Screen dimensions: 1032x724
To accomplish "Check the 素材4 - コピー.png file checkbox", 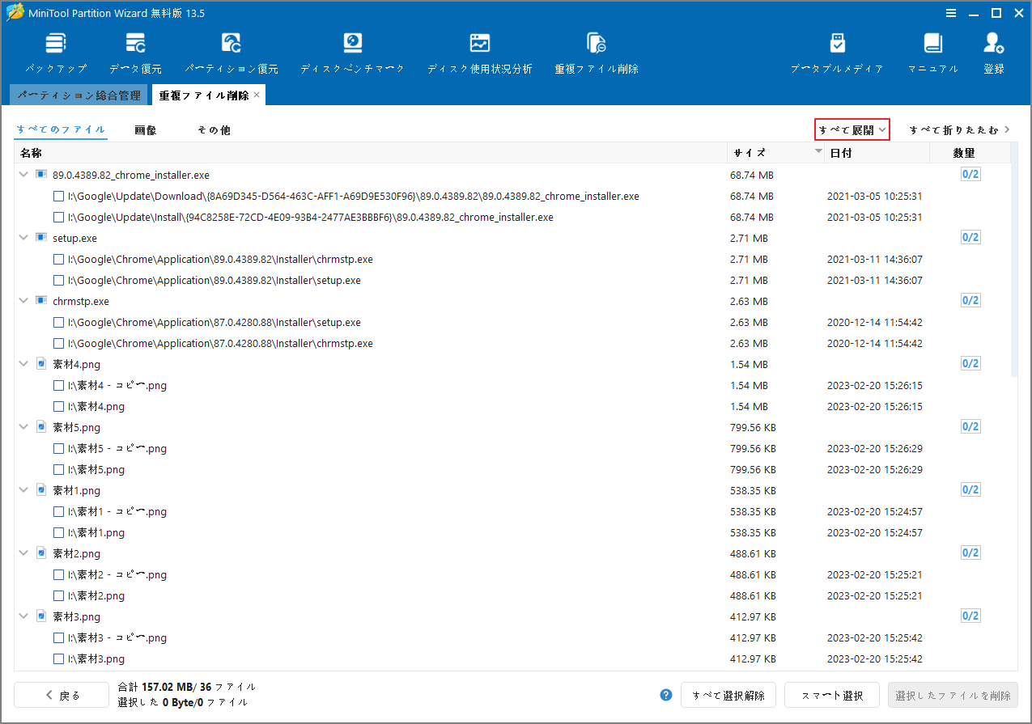I will [58, 385].
